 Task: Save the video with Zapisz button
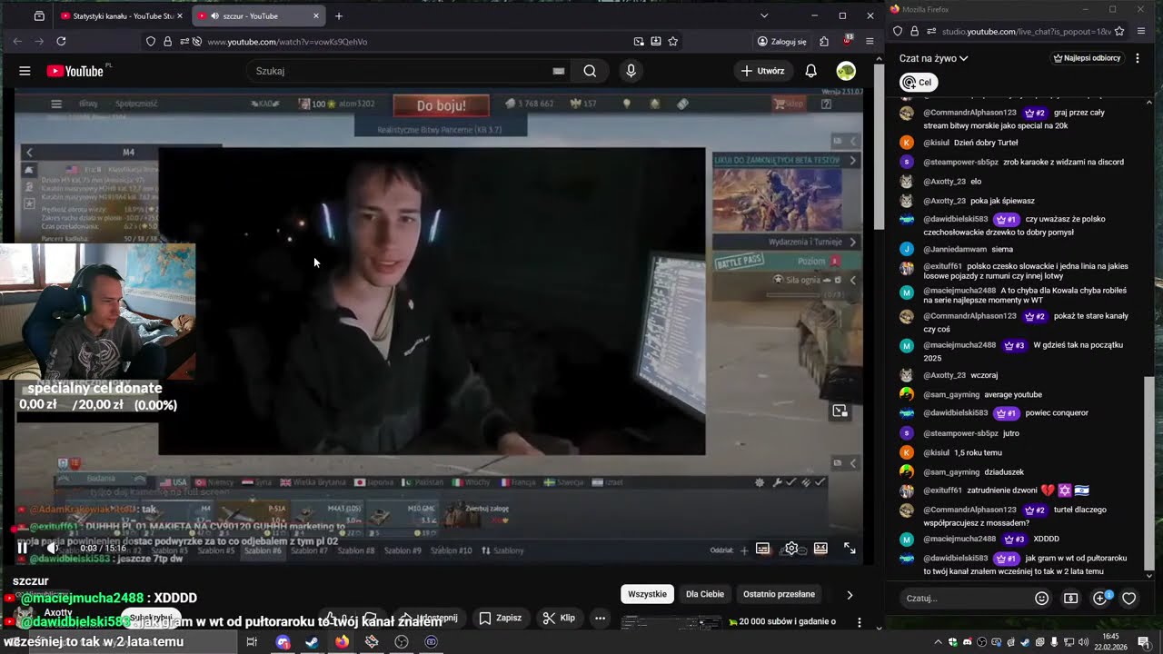500,618
